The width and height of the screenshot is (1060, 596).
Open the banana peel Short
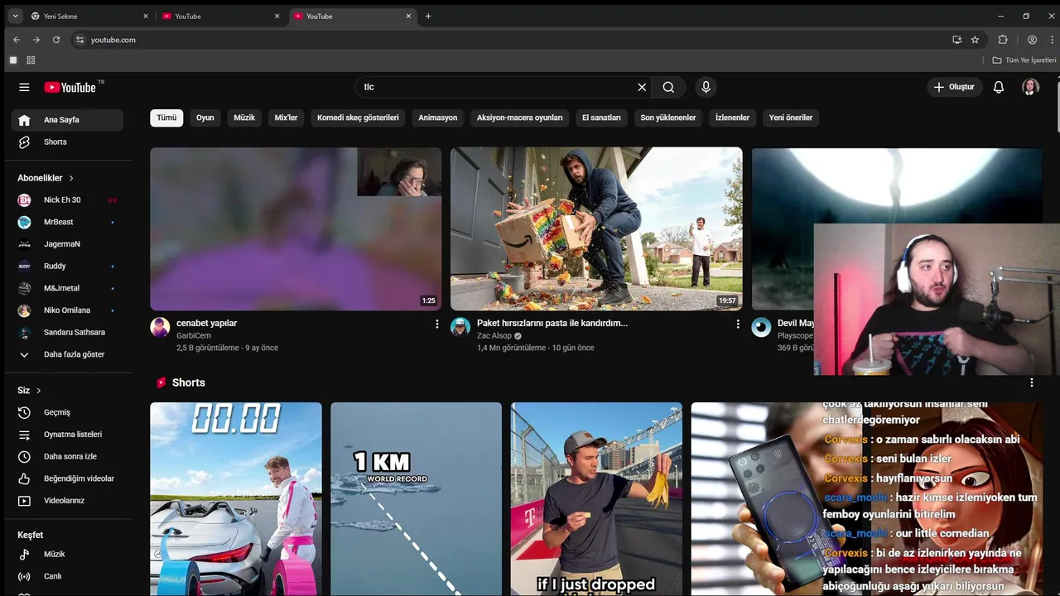click(596, 499)
